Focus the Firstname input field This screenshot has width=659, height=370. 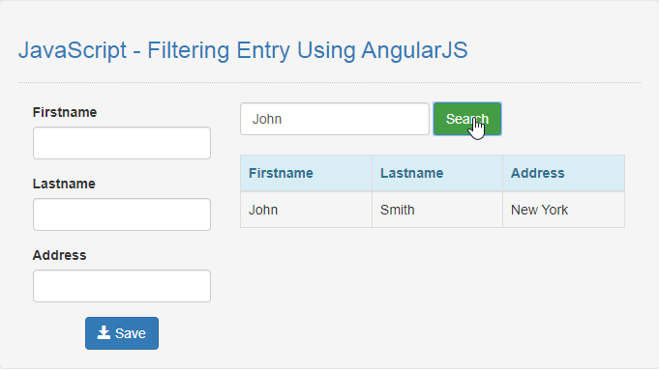tap(122, 143)
